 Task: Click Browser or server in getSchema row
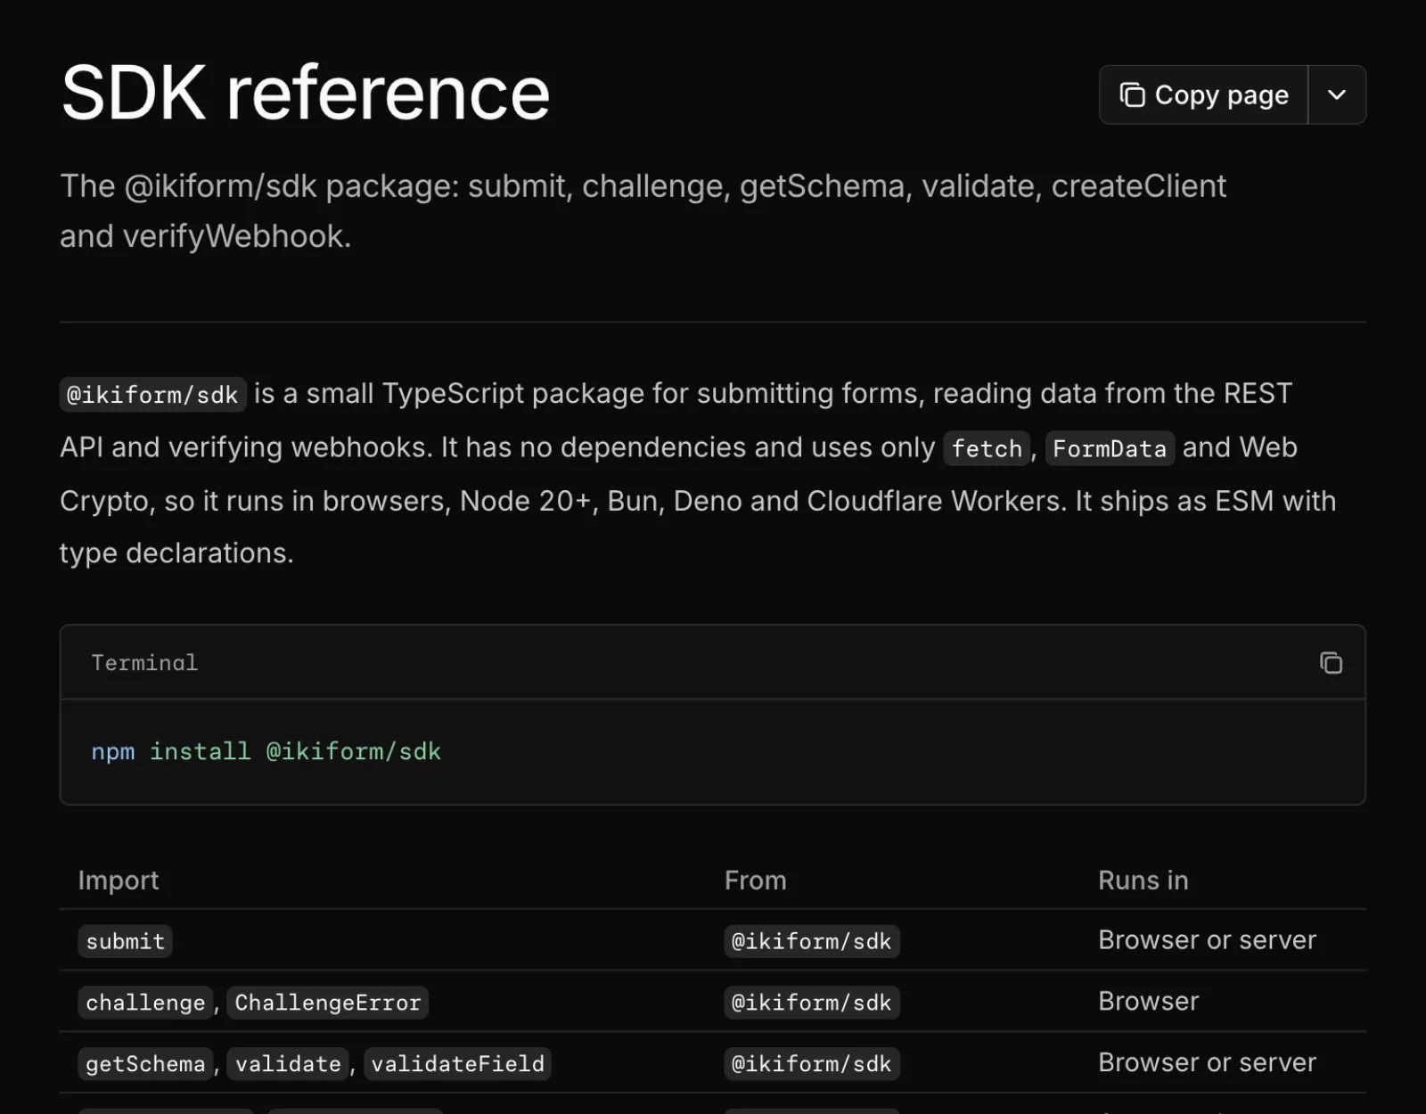1207,1062
